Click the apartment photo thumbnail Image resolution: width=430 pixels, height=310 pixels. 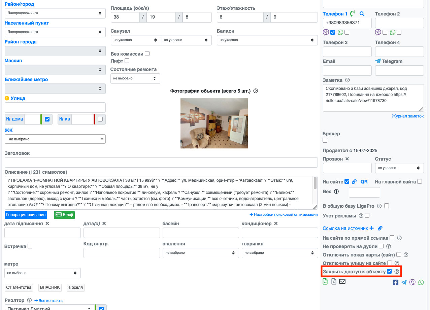click(214, 123)
